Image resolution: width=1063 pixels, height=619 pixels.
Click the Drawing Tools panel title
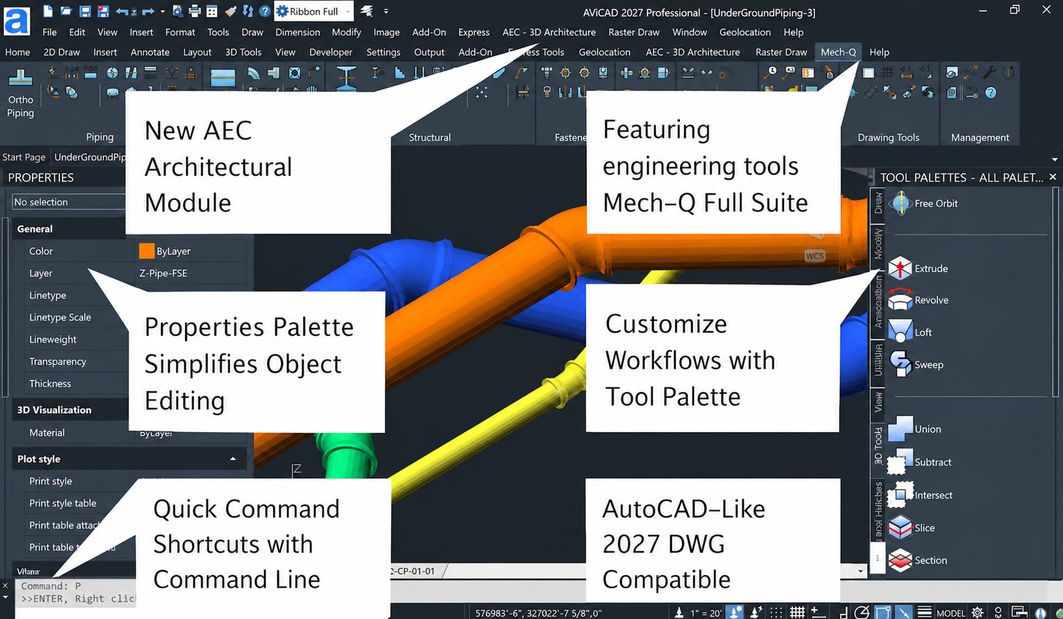point(888,137)
